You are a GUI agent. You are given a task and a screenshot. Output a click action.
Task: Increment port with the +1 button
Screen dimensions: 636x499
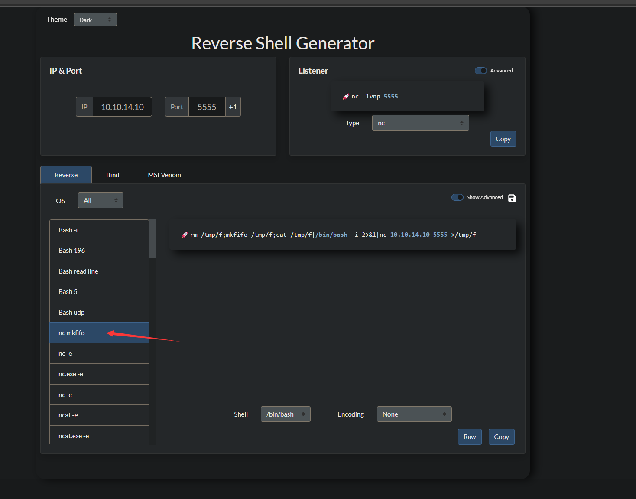point(233,107)
